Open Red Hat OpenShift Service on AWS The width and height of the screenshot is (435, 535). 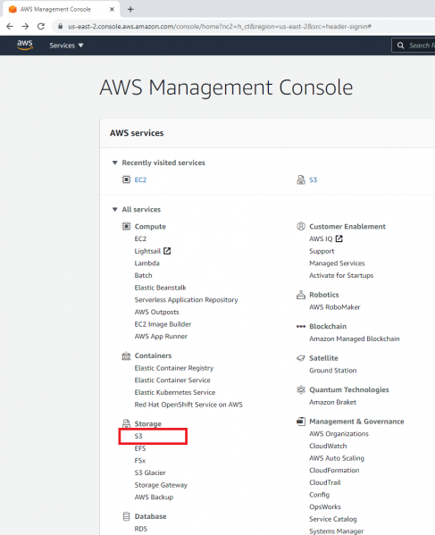[x=188, y=405]
